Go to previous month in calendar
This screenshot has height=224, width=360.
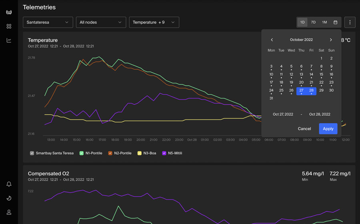tap(272, 40)
